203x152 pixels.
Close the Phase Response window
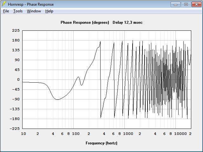click(196, 4)
